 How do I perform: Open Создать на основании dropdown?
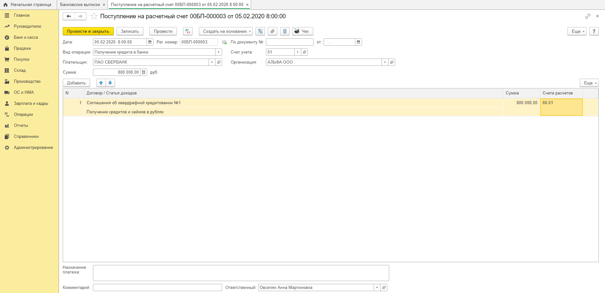[226, 31]
